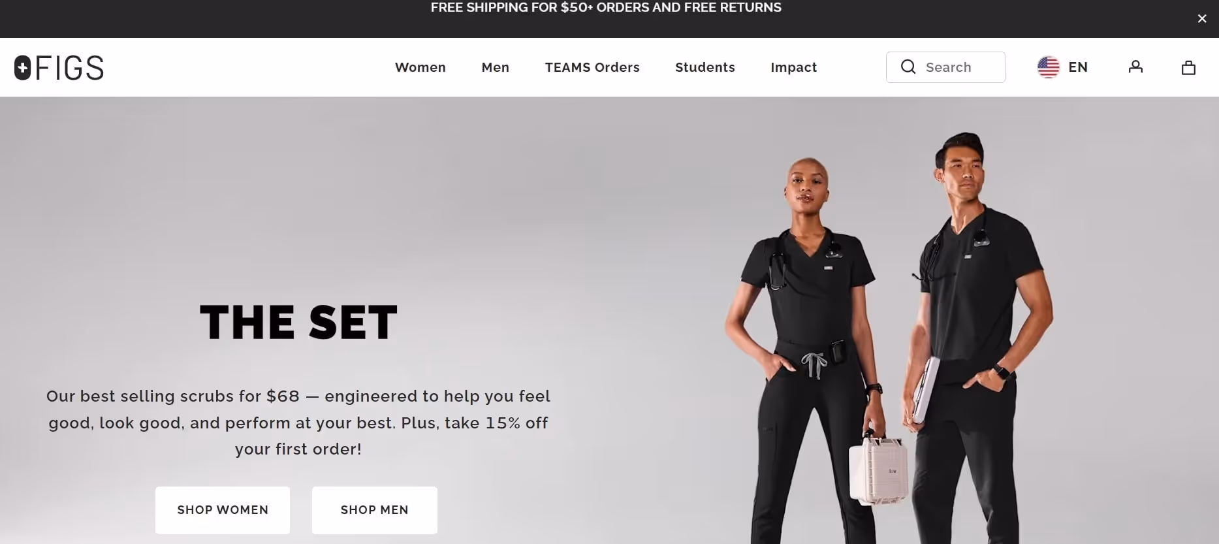Open the shopping bag icon
The width and height of the screenshot is (1219, 544).
point(1188,67)
